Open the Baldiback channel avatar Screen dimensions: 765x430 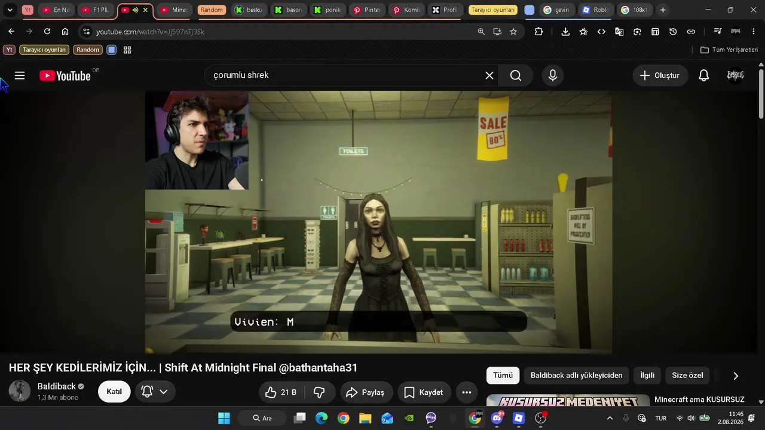(x=20, y=391)
